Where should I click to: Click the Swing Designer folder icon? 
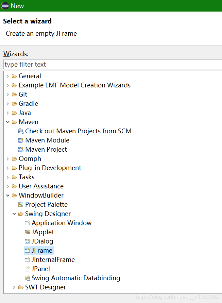pos(21,214)
